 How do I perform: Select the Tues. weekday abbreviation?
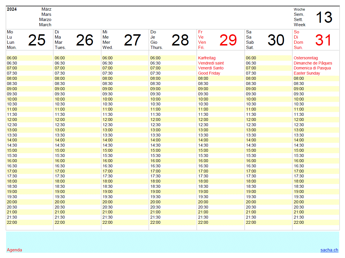click(60, 48)
